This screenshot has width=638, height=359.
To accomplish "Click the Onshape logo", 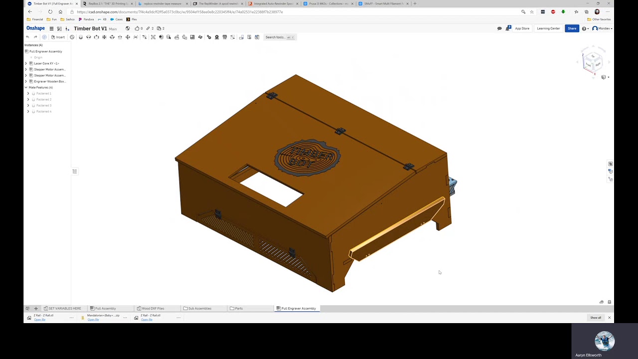I will click(x=35, y=28).
